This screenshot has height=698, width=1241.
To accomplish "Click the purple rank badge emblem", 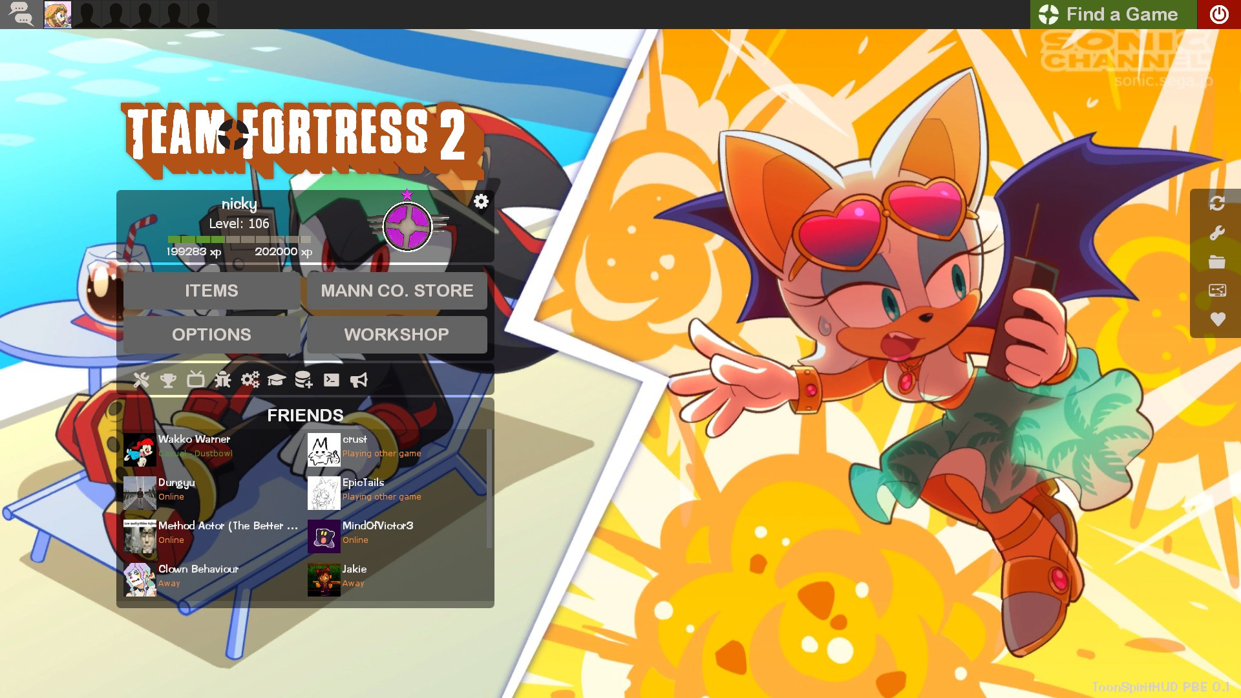I will 407,226.
